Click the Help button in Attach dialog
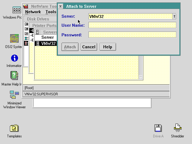This screenshot has width=192, height=144. pos(108,47)
